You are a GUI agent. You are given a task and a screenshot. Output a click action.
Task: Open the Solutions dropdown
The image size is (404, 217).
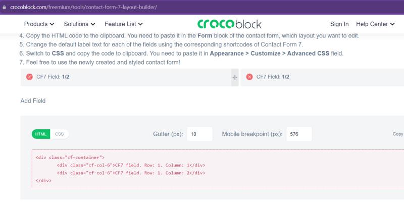[79, 24]
